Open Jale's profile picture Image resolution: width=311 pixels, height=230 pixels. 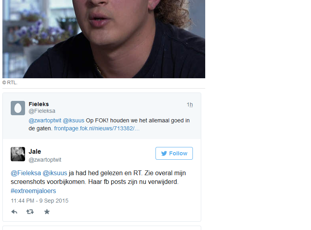click(x=18, y=154)
